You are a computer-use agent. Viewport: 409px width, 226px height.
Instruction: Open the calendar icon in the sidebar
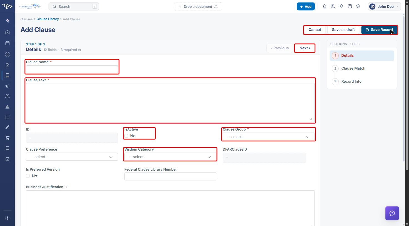[x=8, y=43]
